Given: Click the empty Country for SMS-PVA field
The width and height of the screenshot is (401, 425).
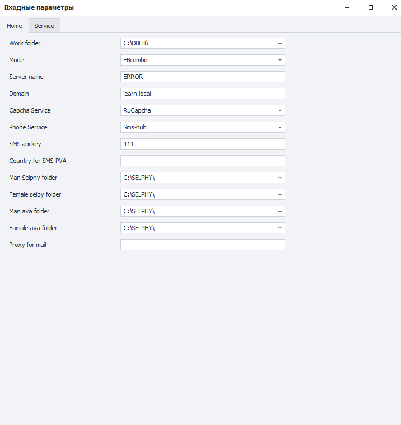Looking at the screenshot, I should click(202, 161).
